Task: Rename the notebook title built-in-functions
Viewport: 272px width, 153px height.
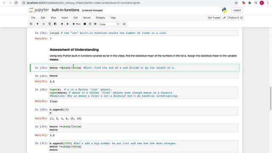Action: click(x=65, y=10)
